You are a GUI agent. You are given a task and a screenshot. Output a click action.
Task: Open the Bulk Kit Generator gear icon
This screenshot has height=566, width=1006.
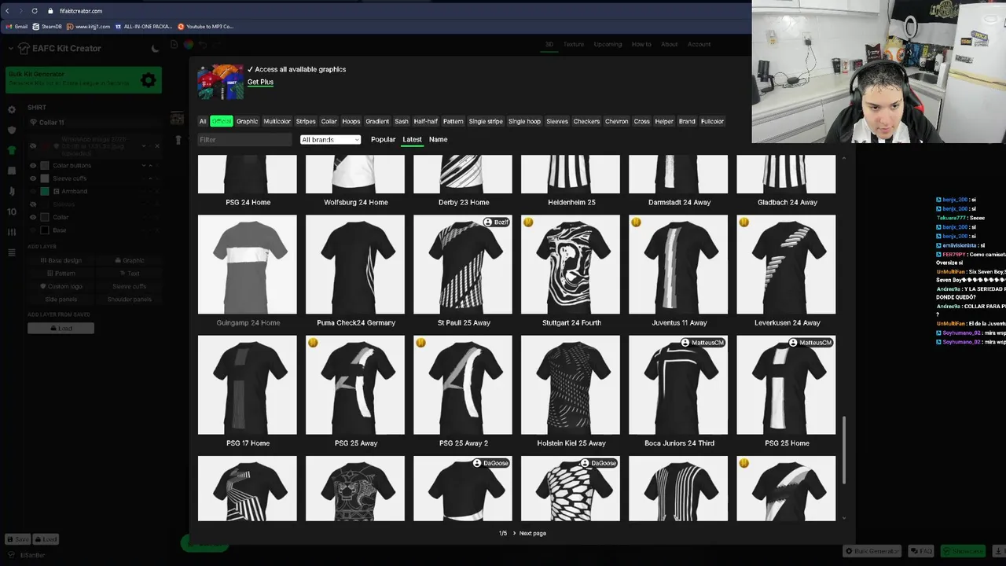(x=148, y=80)
